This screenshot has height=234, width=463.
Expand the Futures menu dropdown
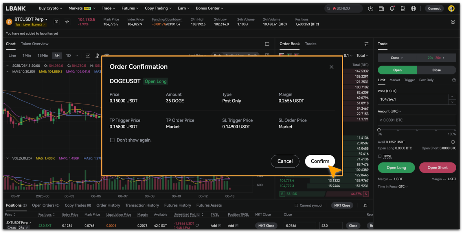(x=130, y=8)
